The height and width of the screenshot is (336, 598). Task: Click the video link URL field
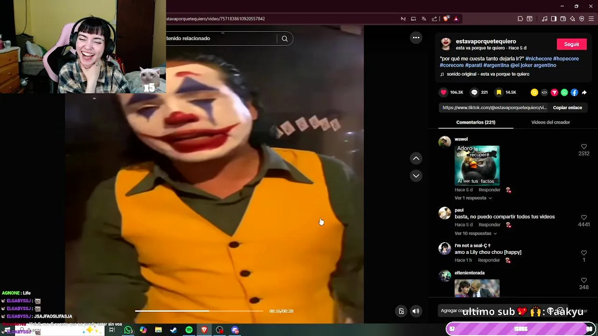[494, 108]
